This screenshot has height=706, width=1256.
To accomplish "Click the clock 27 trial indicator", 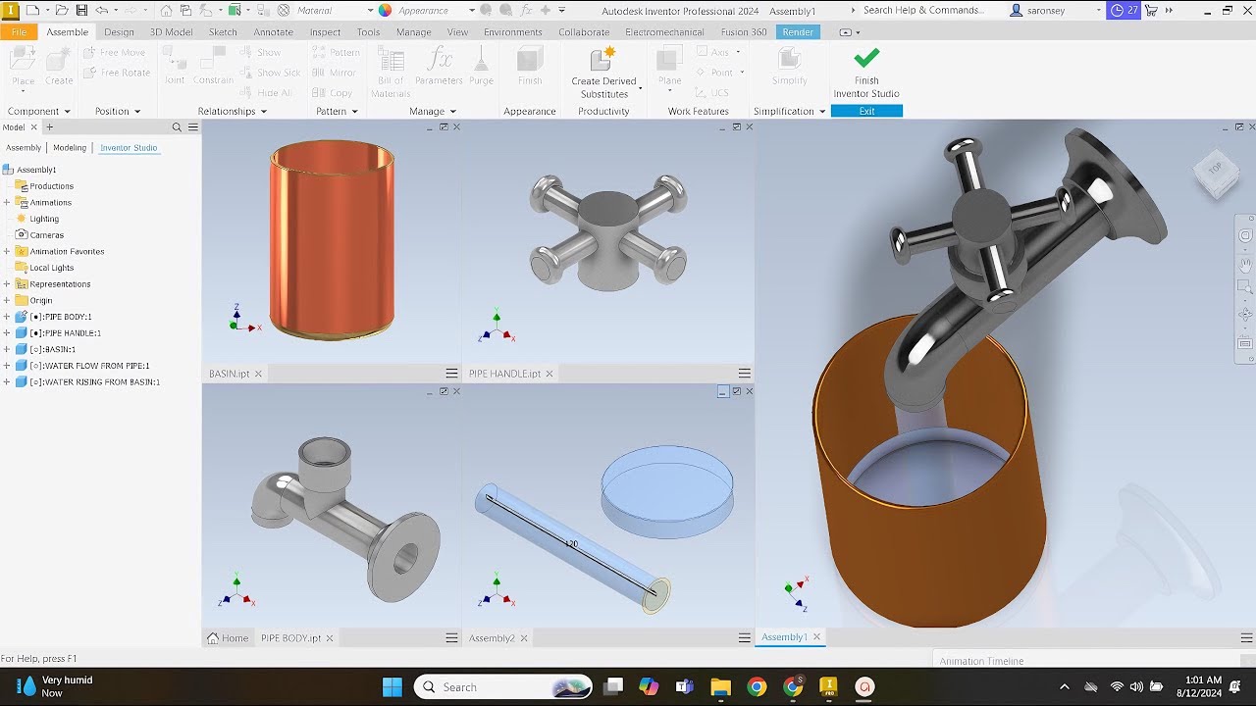I will click(x=1124, y=10).
